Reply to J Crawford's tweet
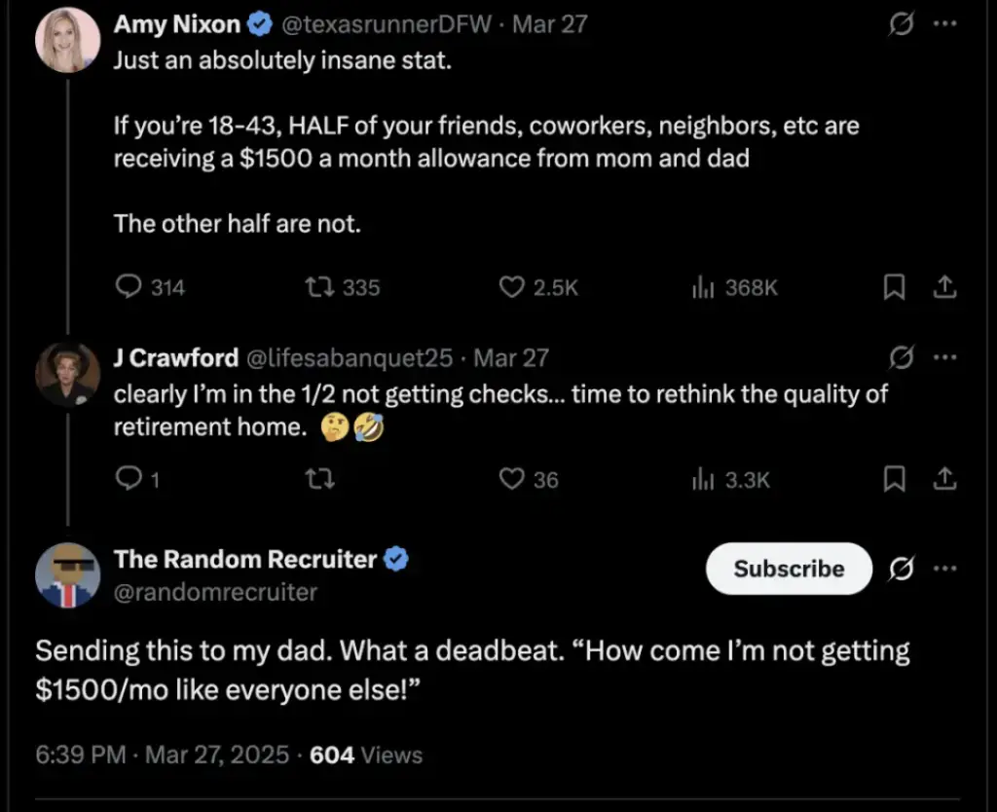Screen dimensions: 997x812 point(129,479)
